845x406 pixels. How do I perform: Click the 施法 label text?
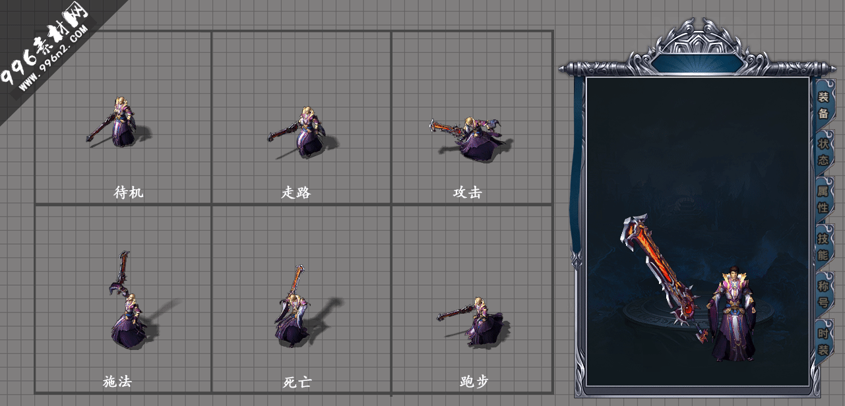pos(117,381)
